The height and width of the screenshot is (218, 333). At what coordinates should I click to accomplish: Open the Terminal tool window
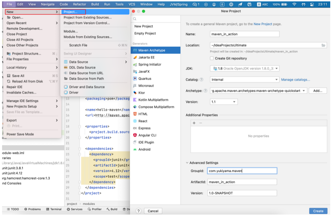point(54,209)
